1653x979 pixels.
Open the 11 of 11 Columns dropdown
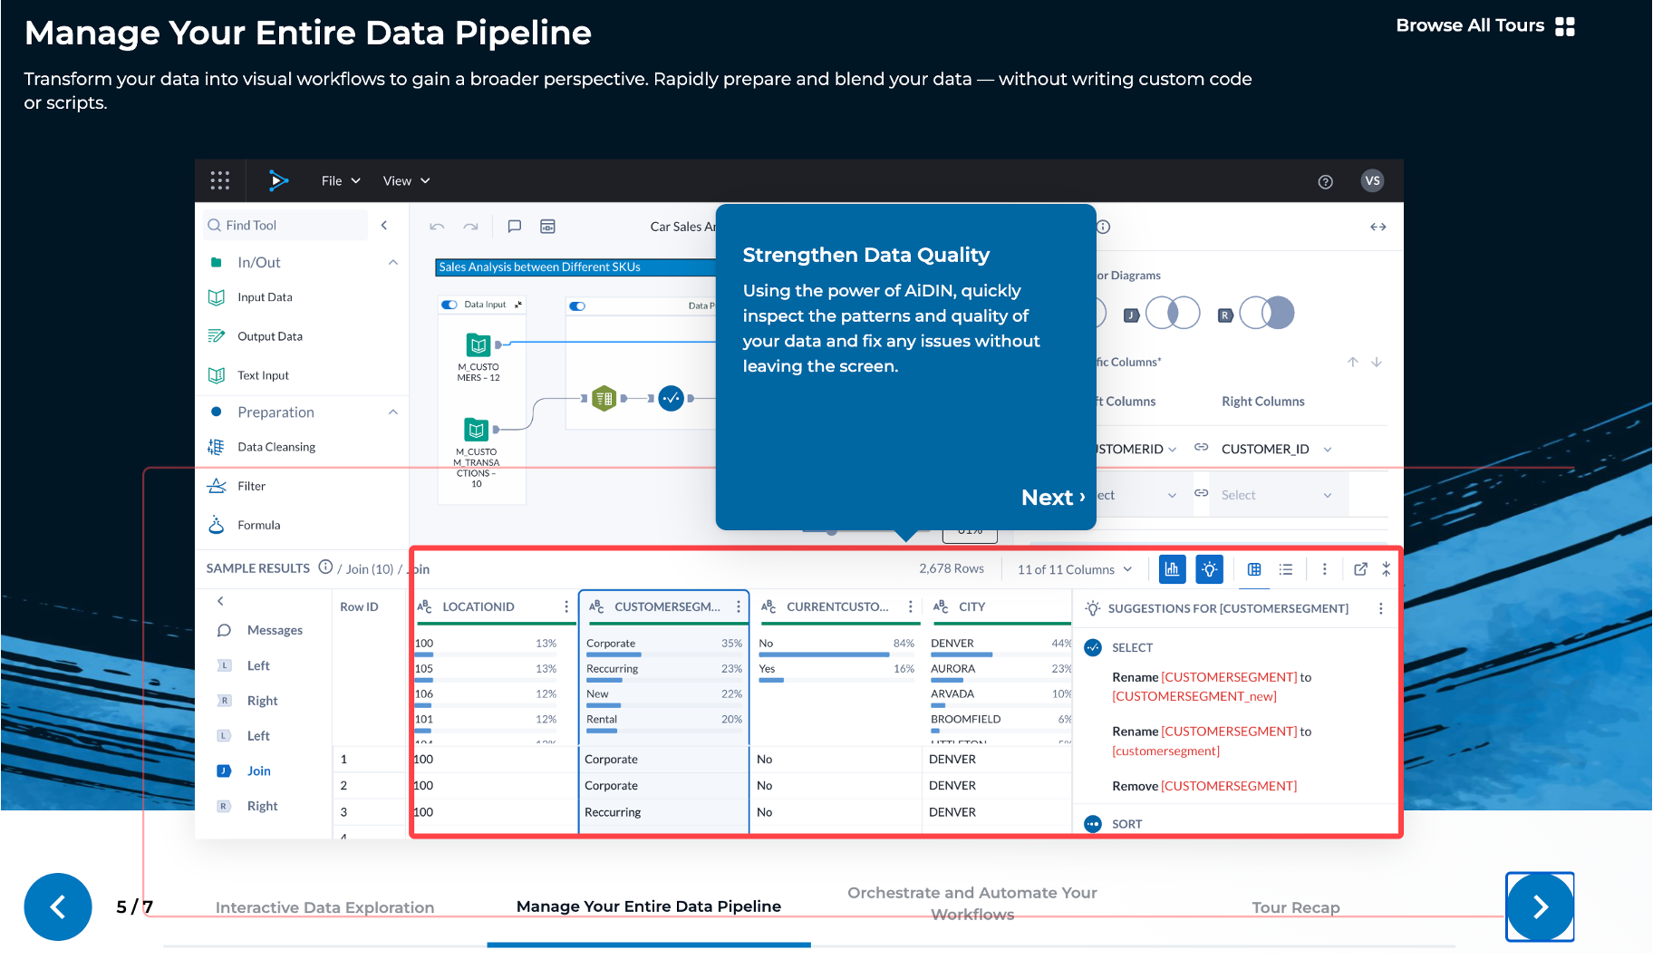[1073, 569]
